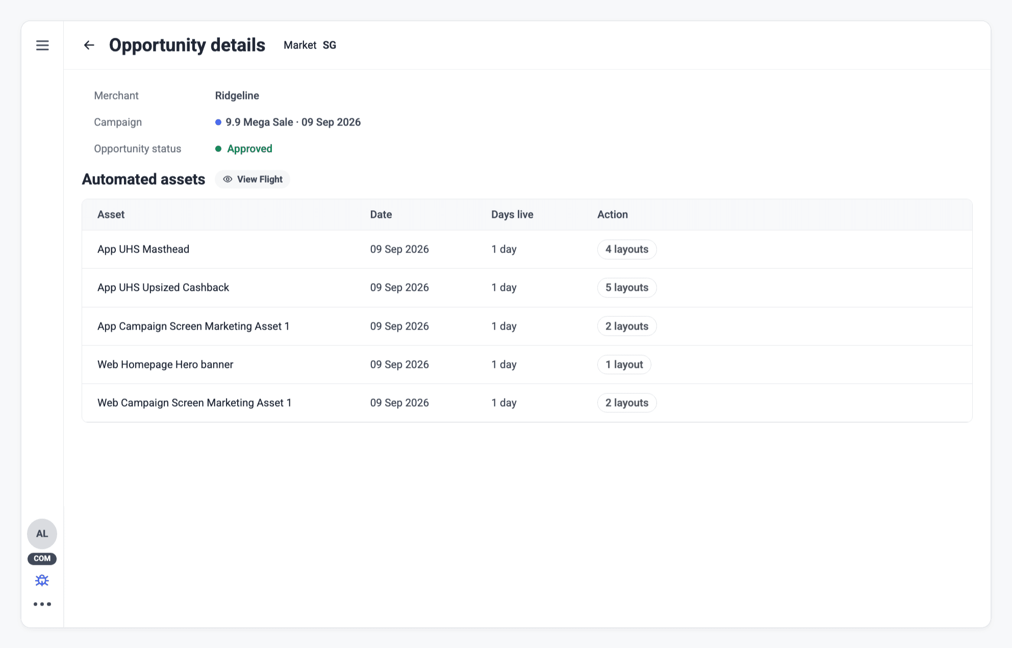Select App Campaign Screen Marketing Asset 1 name
The image size is (1012, 648).
(x=193, y=327)
